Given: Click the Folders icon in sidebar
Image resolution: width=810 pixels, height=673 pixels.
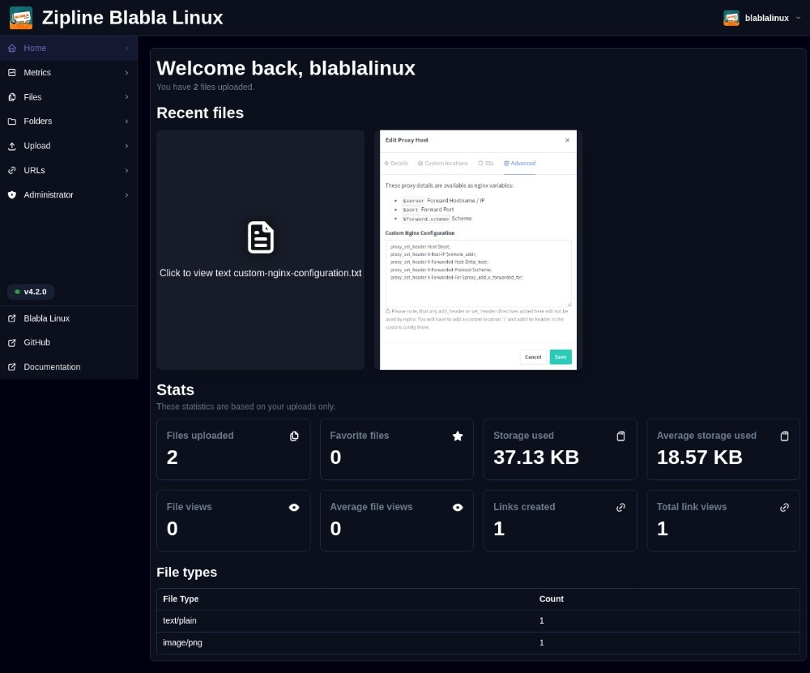Looking at the screenshot, I should [12, 121].
